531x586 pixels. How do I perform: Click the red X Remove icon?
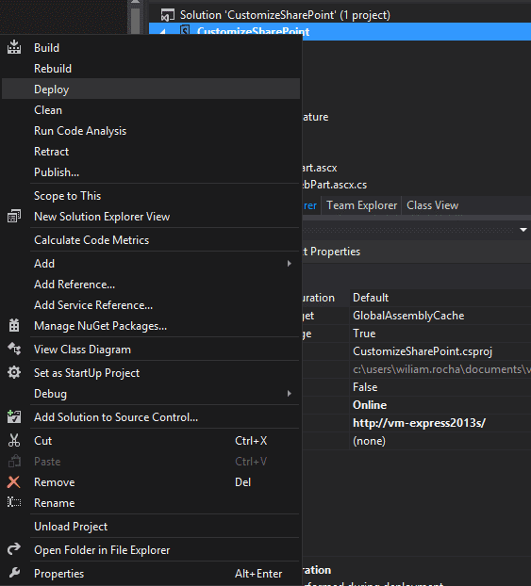point(14,482)
